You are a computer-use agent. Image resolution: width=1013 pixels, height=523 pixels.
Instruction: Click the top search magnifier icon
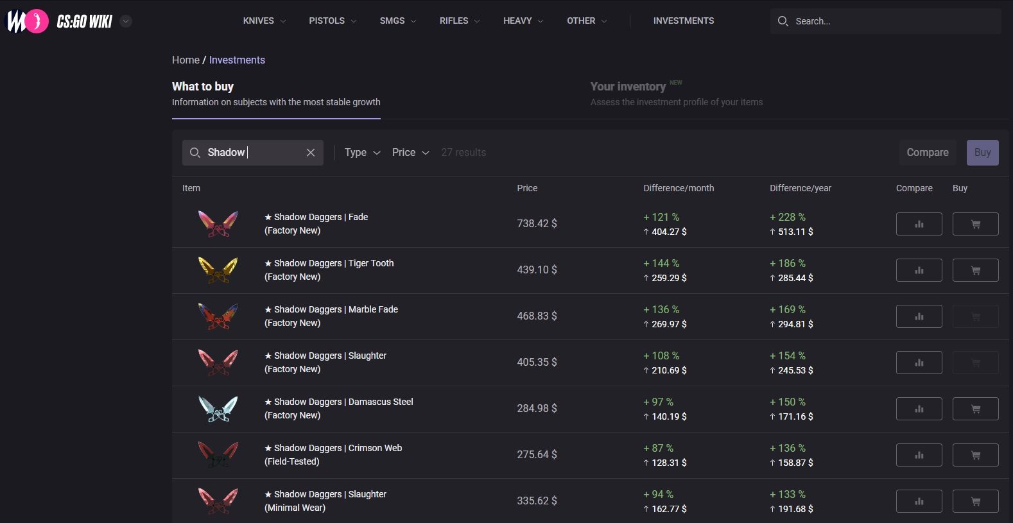tap(783, 21)
